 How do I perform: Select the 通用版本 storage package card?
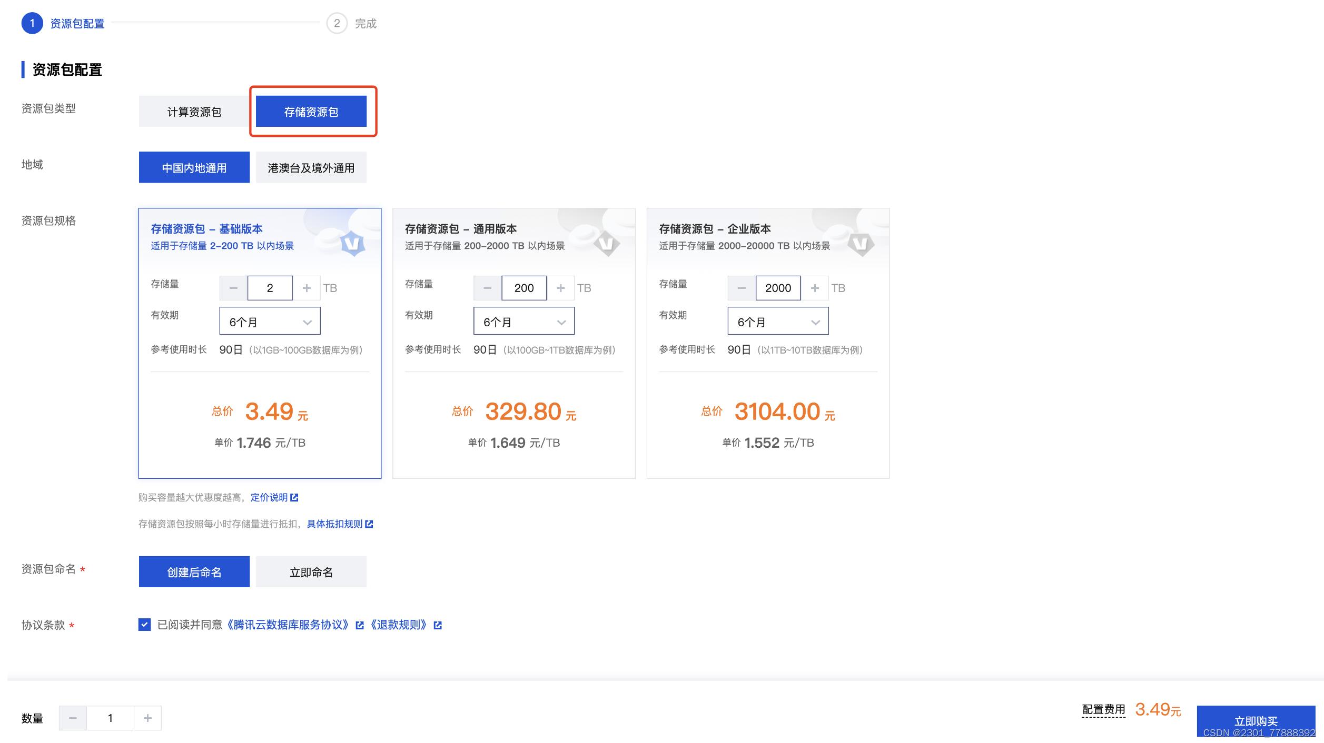(x=514, y=343)
